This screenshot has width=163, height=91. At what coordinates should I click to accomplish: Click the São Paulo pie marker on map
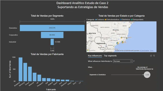click(x=117, y=43)
